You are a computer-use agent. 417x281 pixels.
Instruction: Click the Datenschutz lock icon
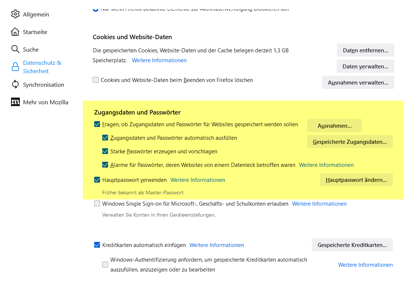[x=15, y=67]
